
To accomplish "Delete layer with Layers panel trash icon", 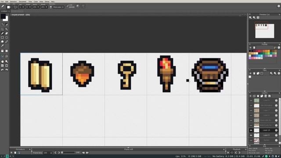I will coord(258,96).
